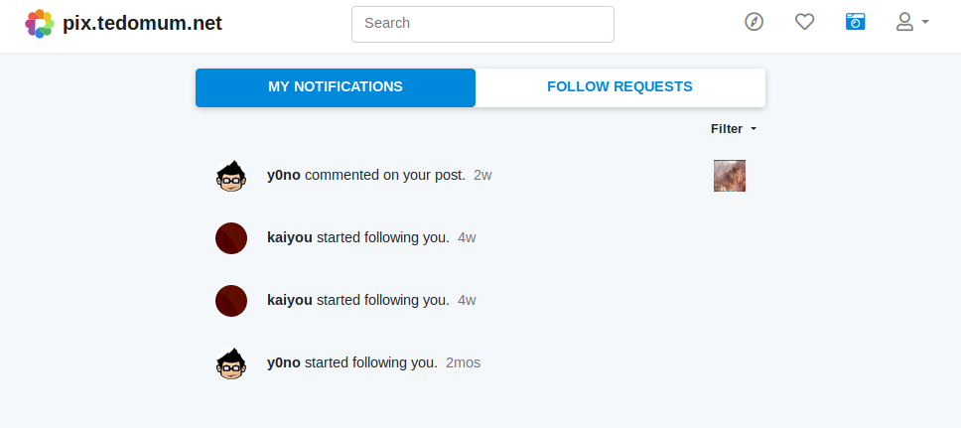Image resolution: width=961 pixels, height=428 pixels.
Task: Click the "commented on your post" text
Action: pyautogui.click(x=385, y=176)
